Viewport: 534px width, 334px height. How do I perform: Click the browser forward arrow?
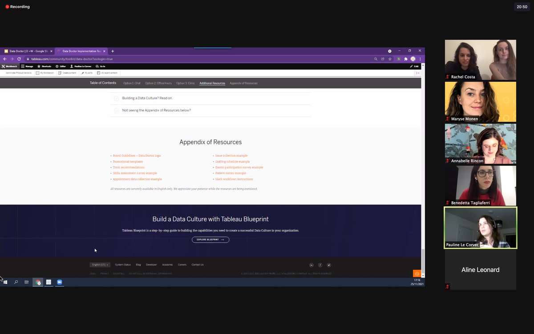click(12, 59)
